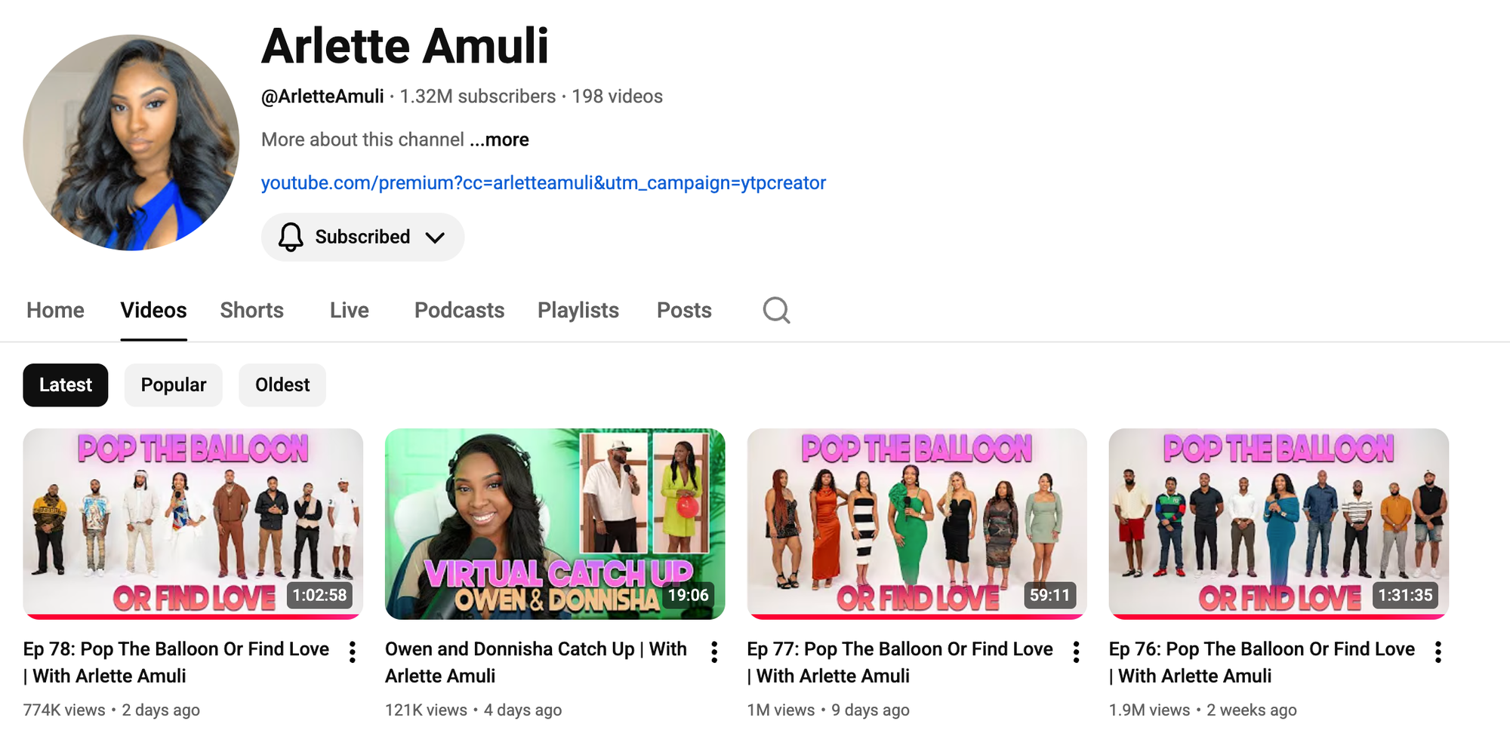Open more options for Owen and Donnisha video
This screenshot has width=1510, height=742.
[x=714, y=652]
